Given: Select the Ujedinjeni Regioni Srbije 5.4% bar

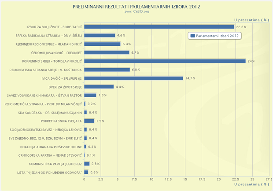Looking at the screenshot, I should [102, 44].
